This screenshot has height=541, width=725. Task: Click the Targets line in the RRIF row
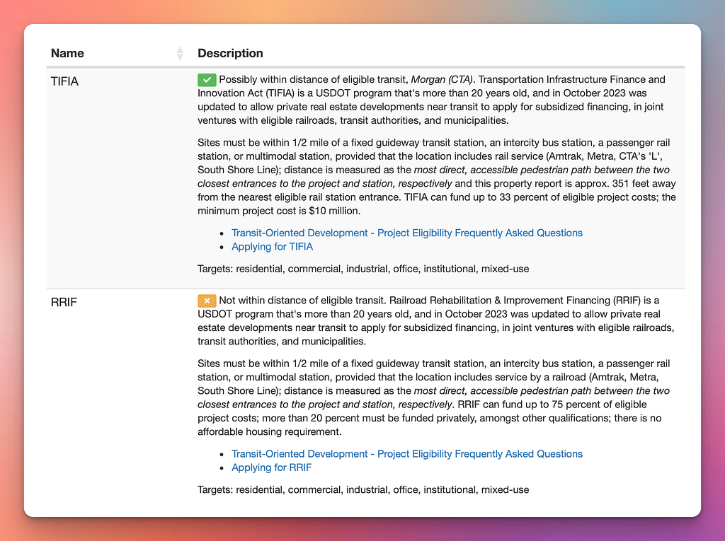363,489
